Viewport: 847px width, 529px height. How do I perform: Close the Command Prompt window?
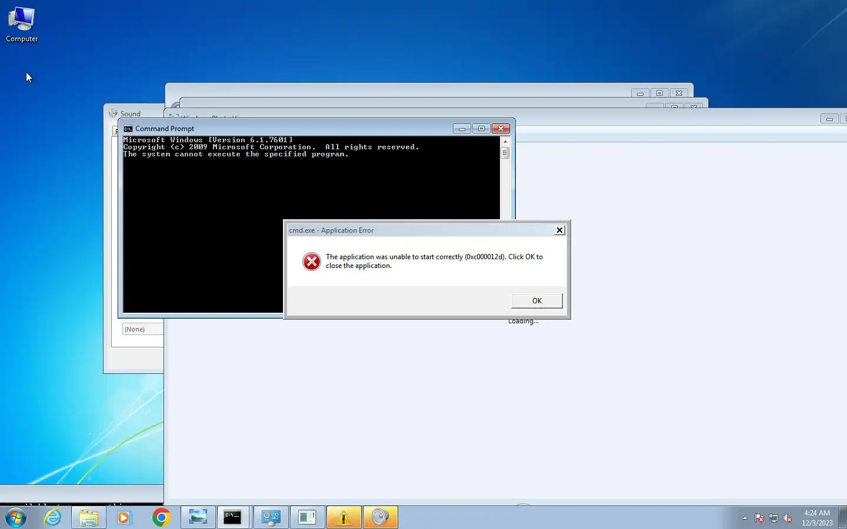pyautogui.click(x=501, y=128)
